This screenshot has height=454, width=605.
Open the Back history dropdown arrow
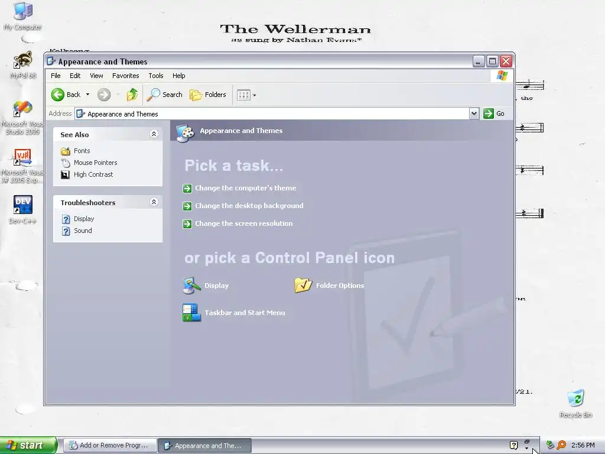(x=87, y=95)
